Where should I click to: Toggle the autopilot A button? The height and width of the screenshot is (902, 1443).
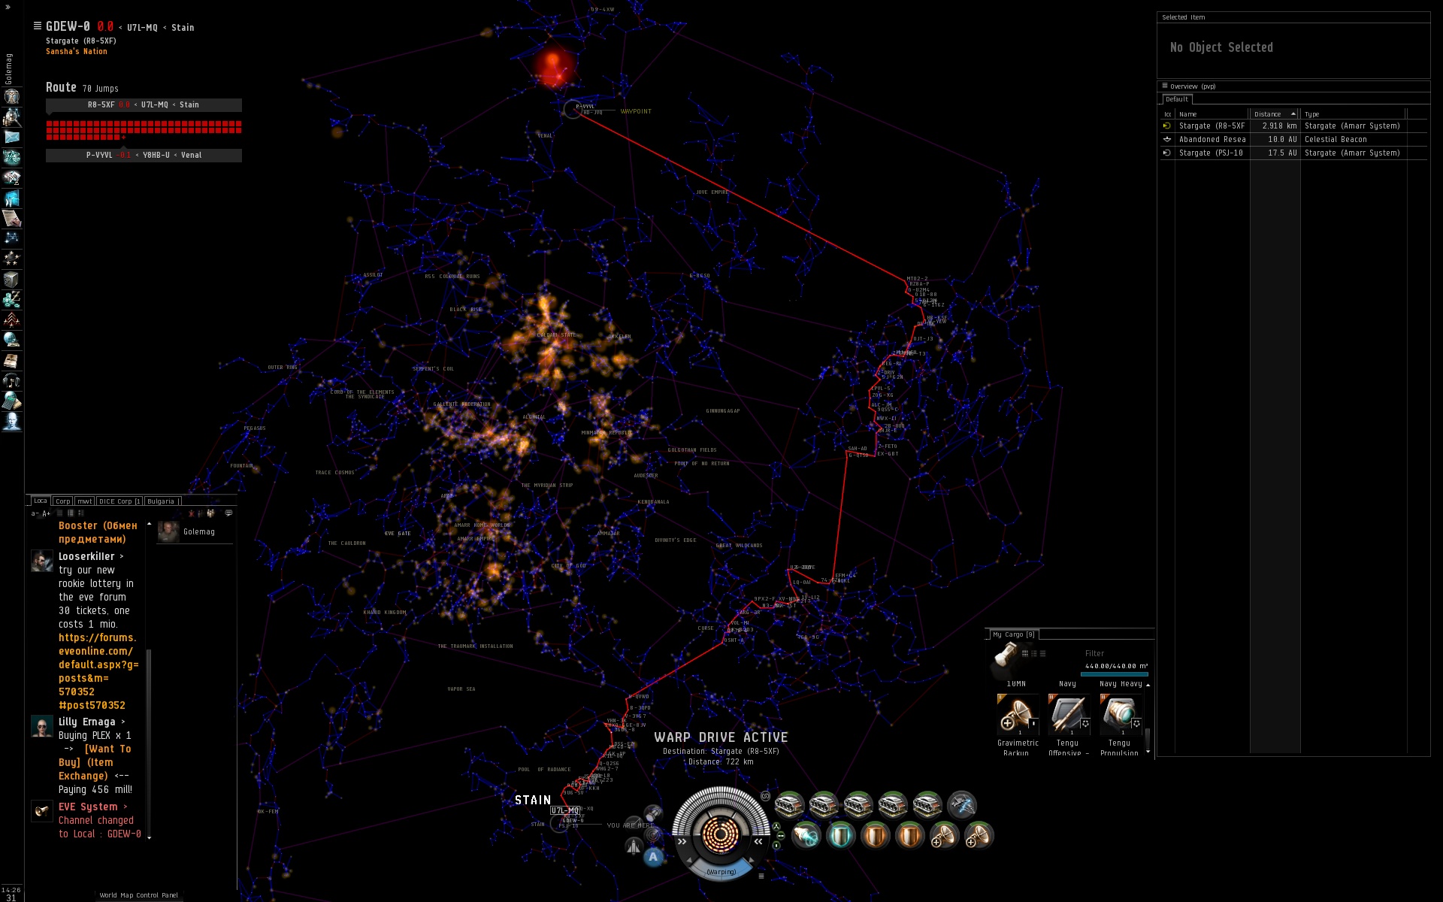pyautogui.click(x=653, y=857)
